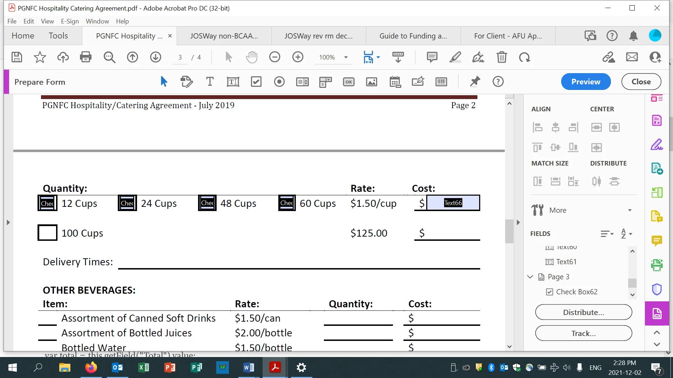The image size is (673, 378).
Task: Select the 48 Cups check box field
Action: pyautogui.click(x=207, y=203)
